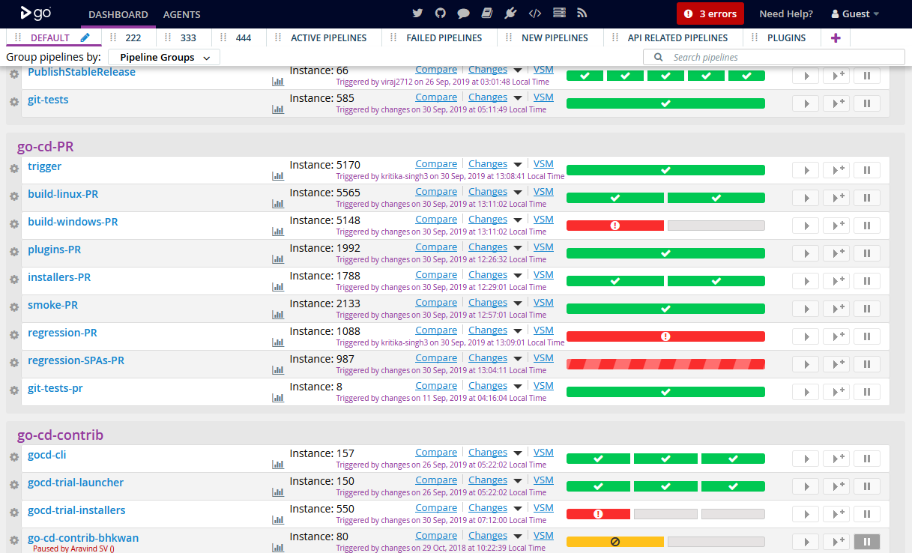Open second green stage of installers-PR
912x553 pixels.
(x=716, y=281)
